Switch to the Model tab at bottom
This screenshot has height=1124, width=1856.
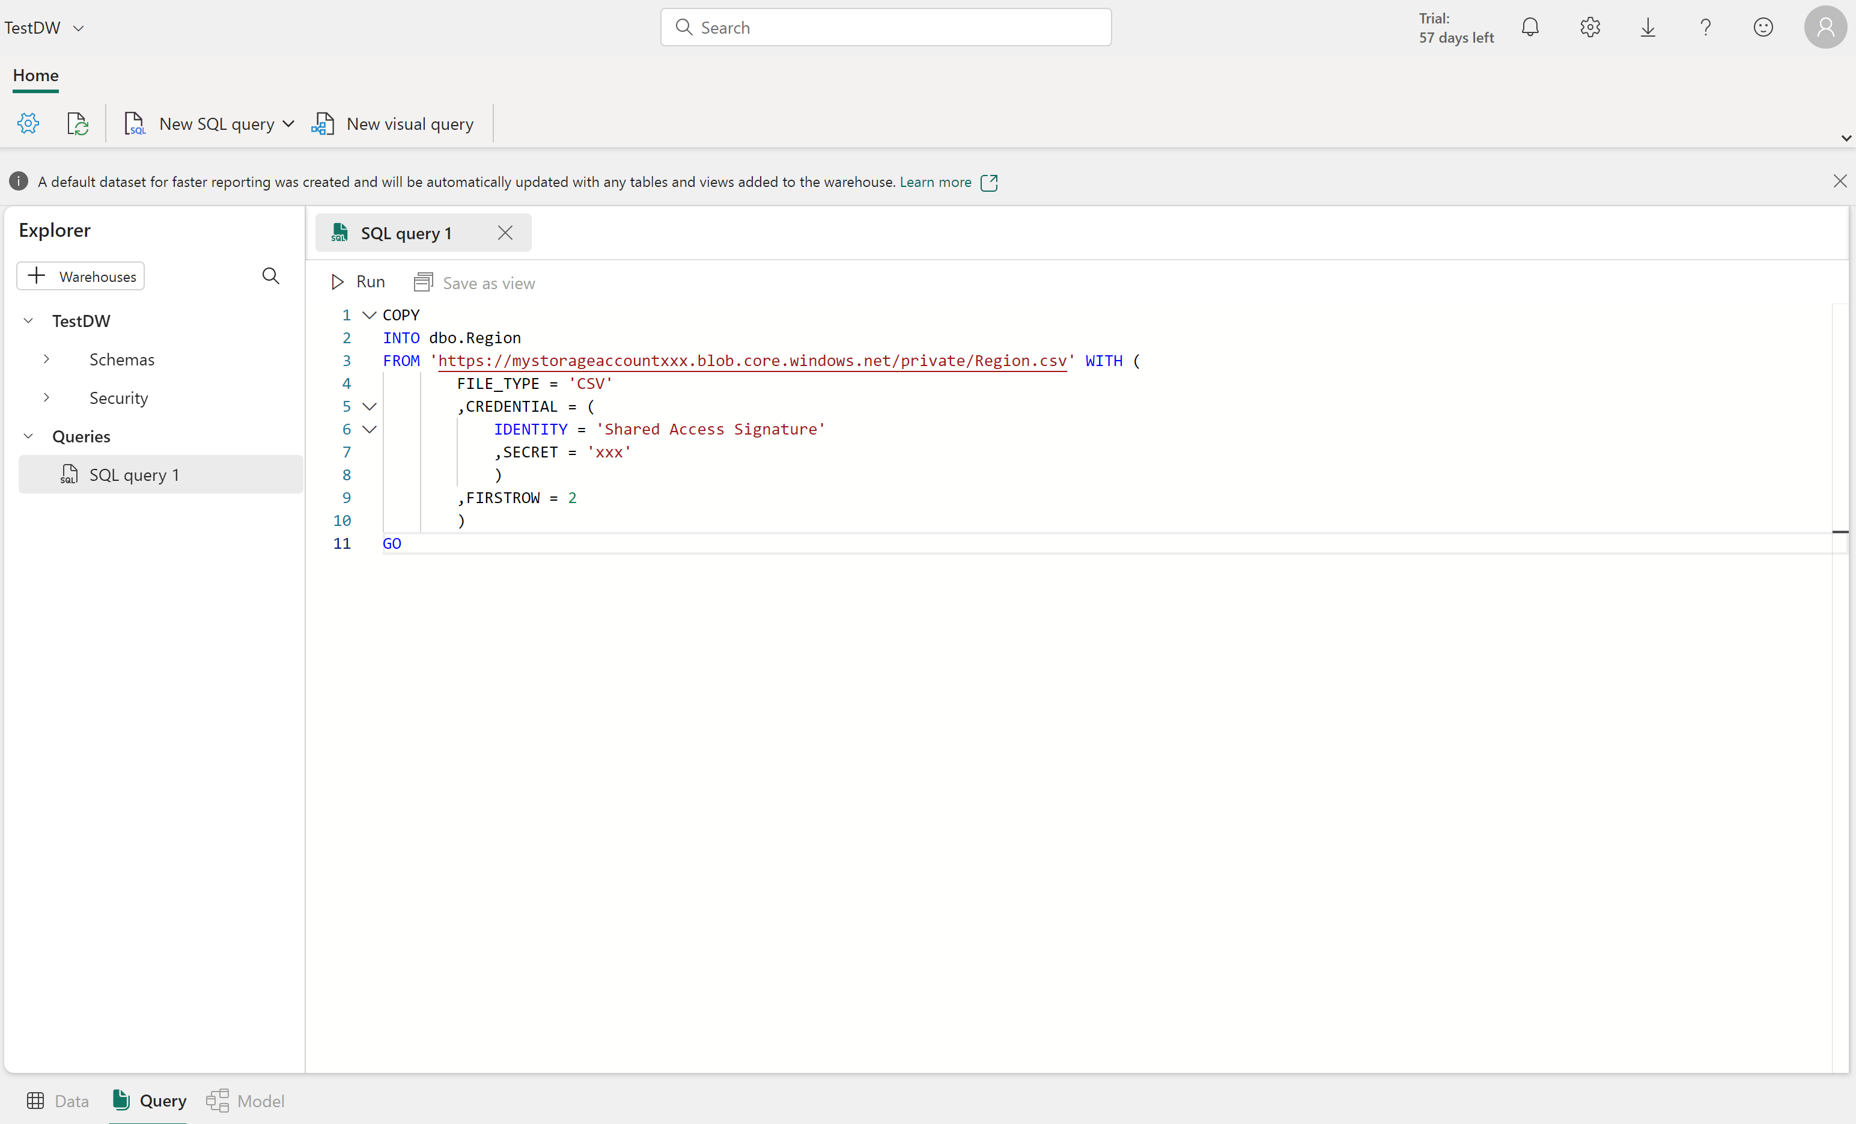click(x=244, y=1100)
